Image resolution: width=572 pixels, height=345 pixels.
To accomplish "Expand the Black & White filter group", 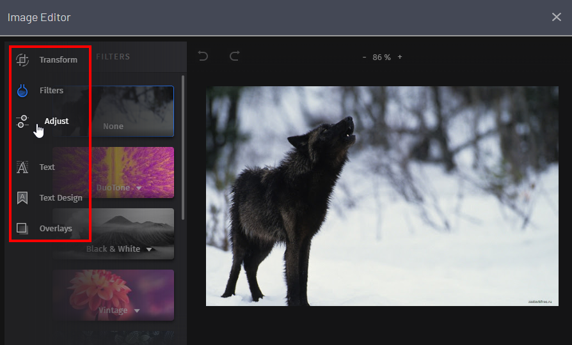I will point(149,249).
